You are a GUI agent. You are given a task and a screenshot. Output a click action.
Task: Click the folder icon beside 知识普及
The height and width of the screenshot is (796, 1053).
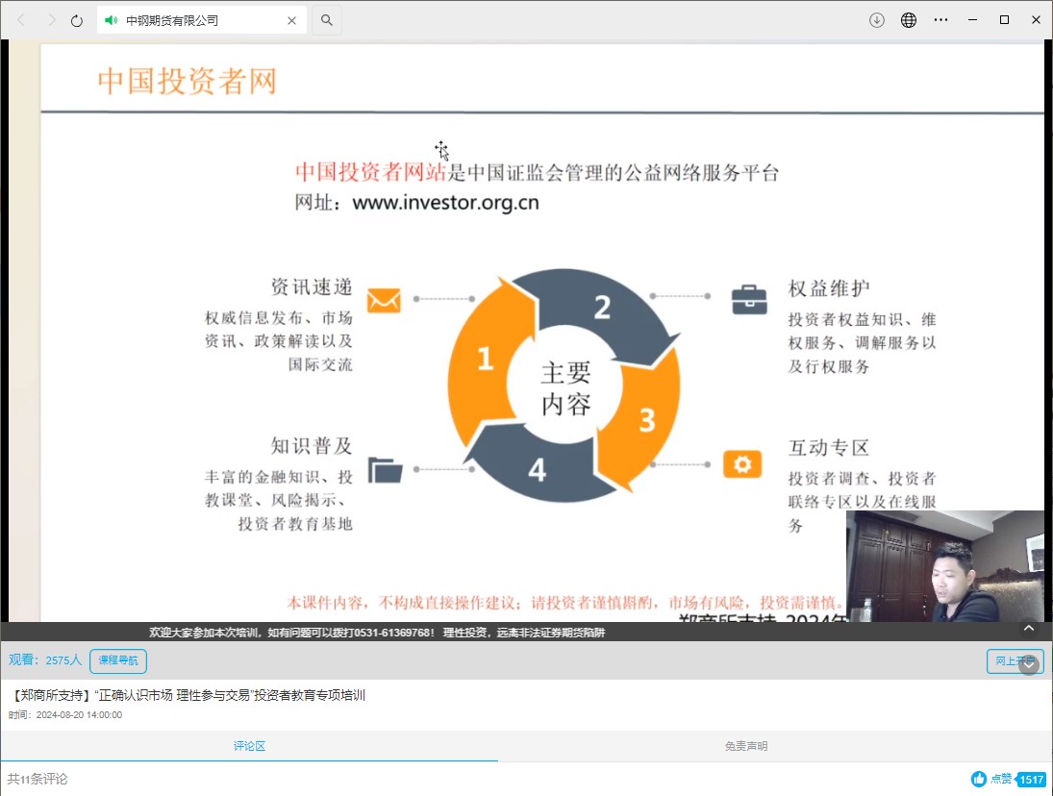point(385,470)
